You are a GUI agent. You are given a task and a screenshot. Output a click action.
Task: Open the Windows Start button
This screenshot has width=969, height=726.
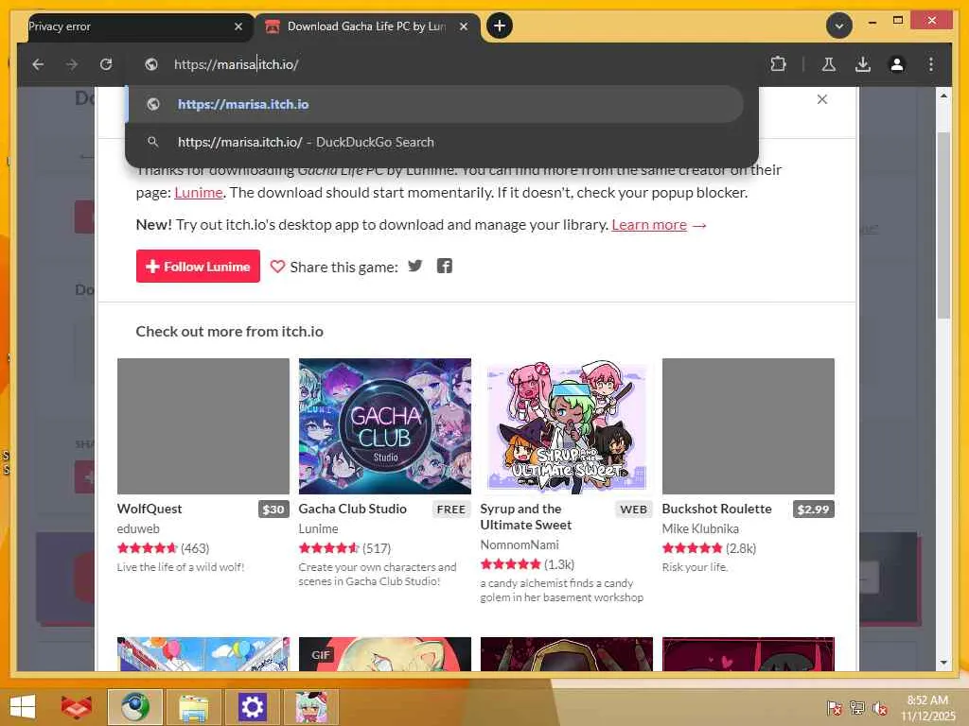pos(23,707)
